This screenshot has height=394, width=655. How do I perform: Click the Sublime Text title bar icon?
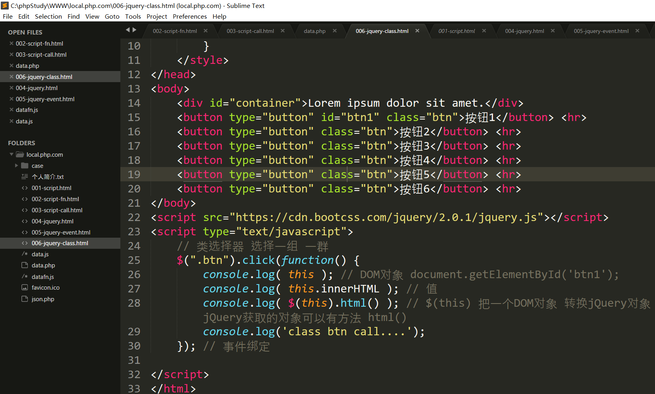click(5, 6)
